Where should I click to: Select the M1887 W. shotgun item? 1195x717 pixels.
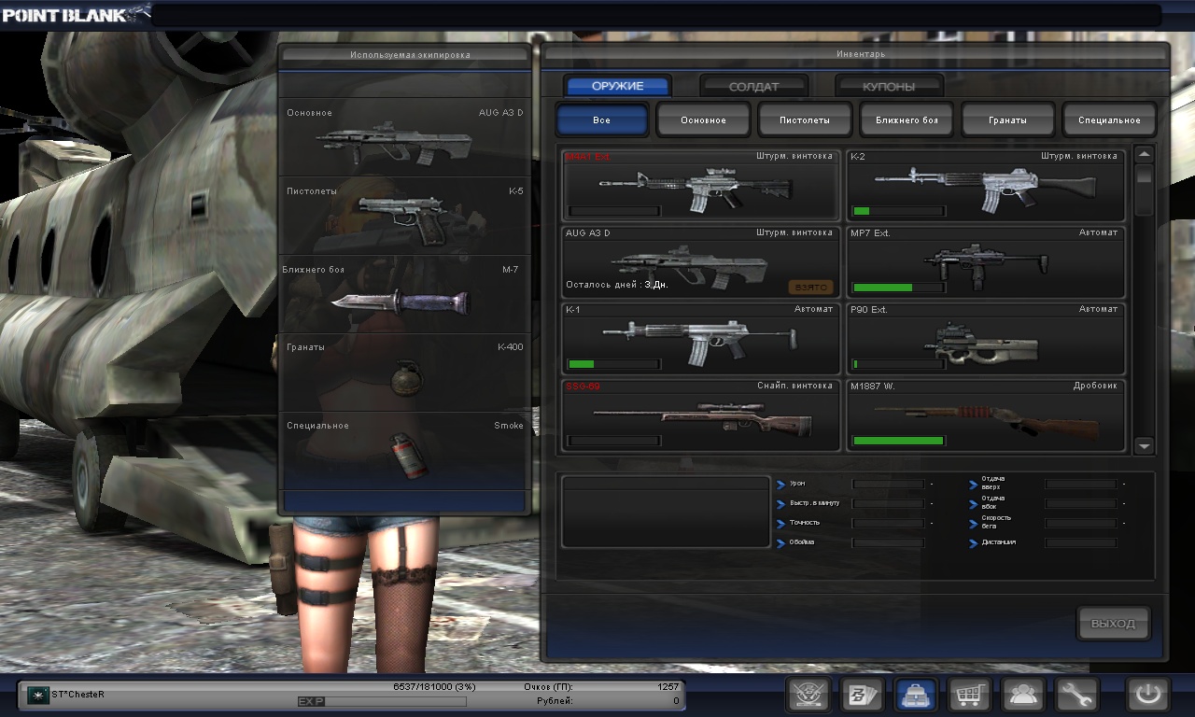985,415
